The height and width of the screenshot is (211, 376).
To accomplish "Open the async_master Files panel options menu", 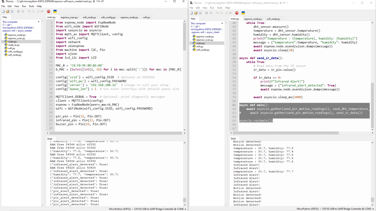I will [x=39, y=22].
